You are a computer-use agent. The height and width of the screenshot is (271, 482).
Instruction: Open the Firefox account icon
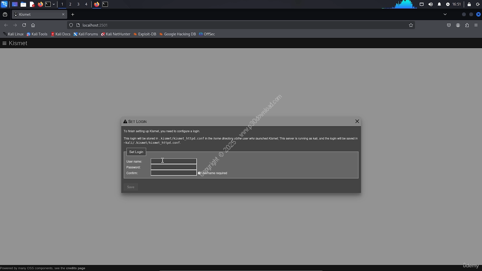click(458, 25)
